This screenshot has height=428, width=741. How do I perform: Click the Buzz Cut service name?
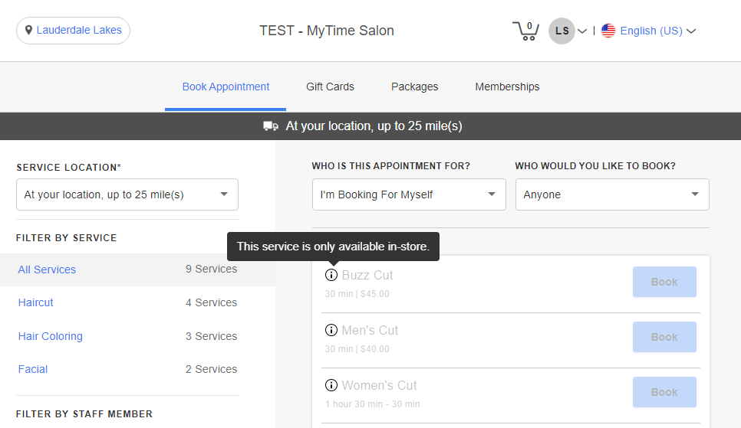point(367,275)
